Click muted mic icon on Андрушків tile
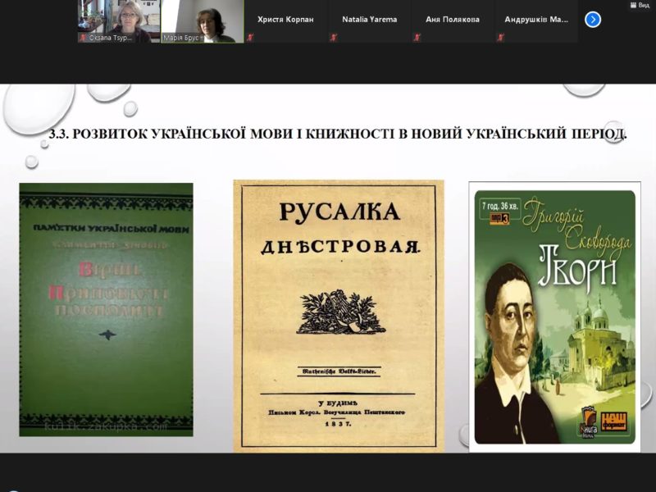Screen dimensions: 656x492 click(501, 38)
